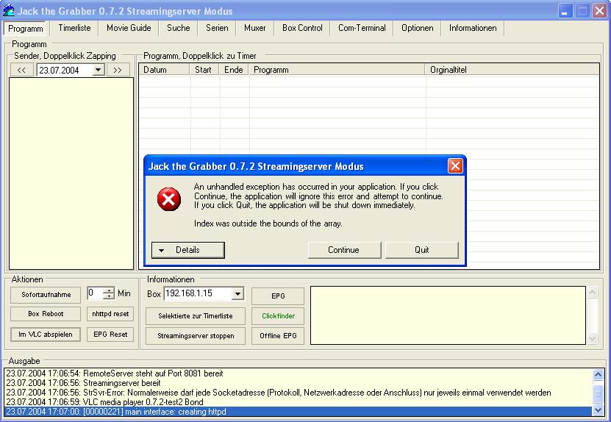Image resolution: width=611 pixels, height=422 pixels.
Task: Quit the application via error dialog
Action: 421,250
